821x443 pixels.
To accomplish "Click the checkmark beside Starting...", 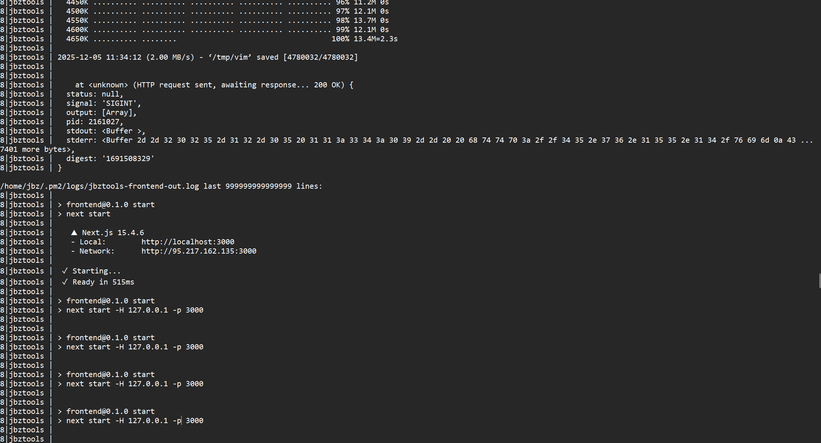I will coord(65,271).
